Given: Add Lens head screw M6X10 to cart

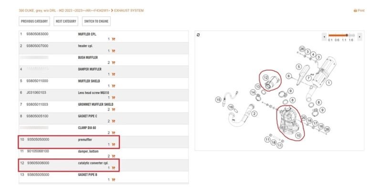Looking at the screenshot, I should [114, 98].
